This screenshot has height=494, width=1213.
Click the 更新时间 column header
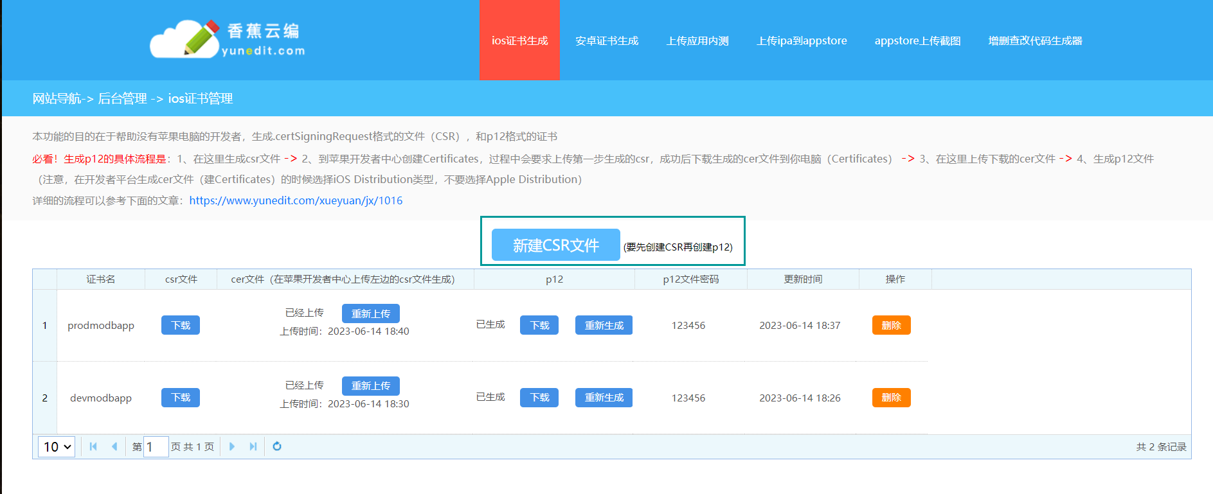[x=803, y=279]
